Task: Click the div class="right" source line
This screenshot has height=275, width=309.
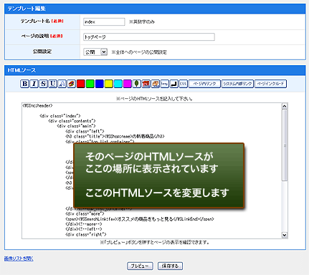Action: pos(86,235)
